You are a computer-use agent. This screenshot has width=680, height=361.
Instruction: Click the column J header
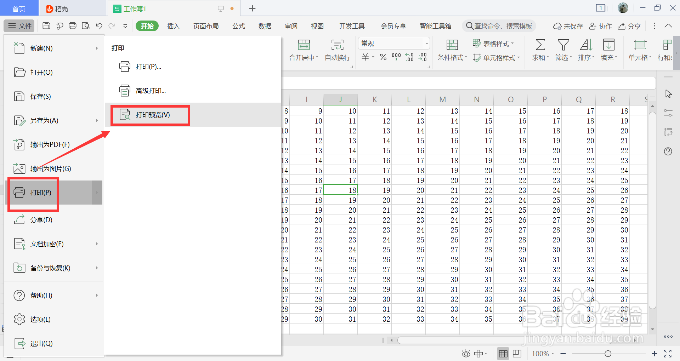[x=340, y=99]
